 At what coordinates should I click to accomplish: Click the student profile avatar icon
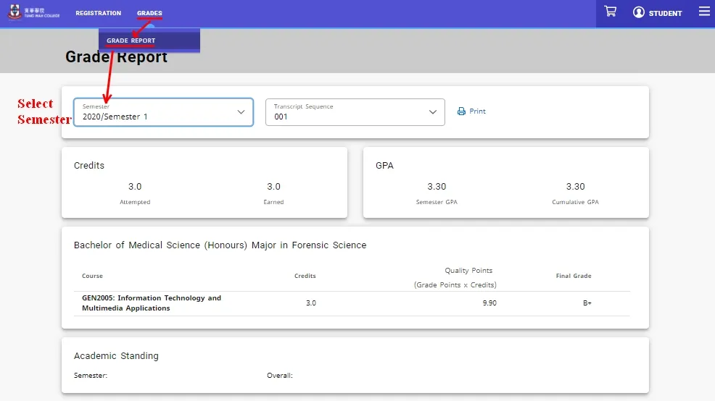coord(639,12)
